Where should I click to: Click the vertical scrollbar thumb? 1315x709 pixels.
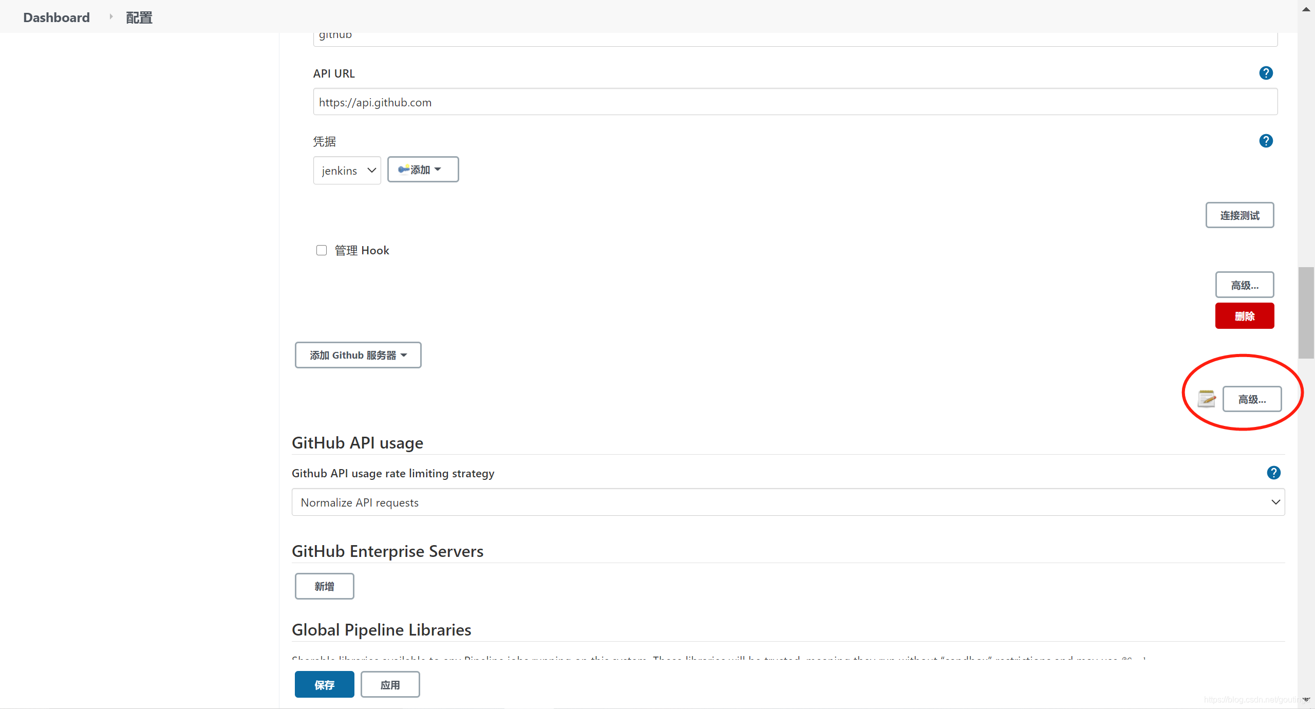pyautogui.click(x=1306, y=312)
